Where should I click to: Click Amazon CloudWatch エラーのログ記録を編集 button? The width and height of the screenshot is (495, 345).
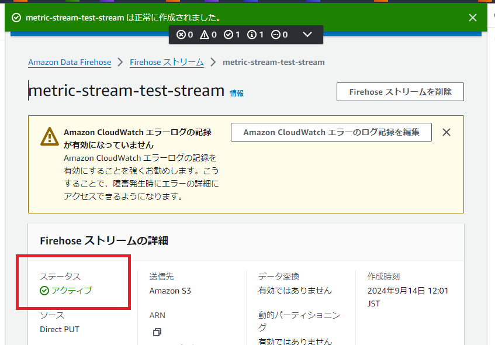coord(331,132)
